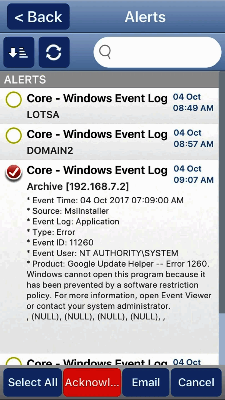Uncheck the Archive alert red checkmark
Viewport: 225px width, 400px height.
13,172
